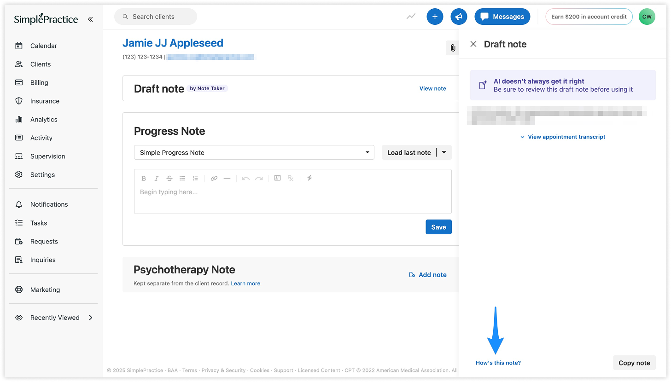Screen dimensions: 671x382
Task: Open the CW account avatar menu
Action: coord(647,17)
